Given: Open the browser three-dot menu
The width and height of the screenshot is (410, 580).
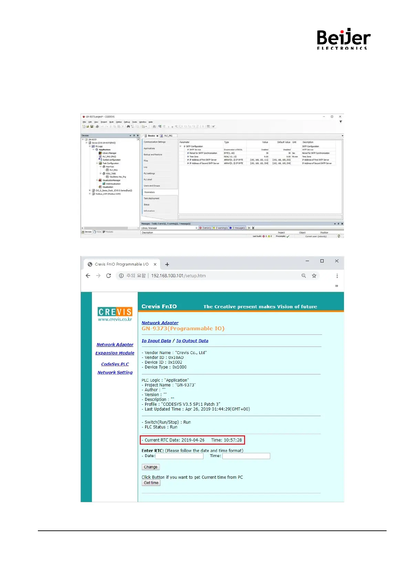Looking at the screenshot, I should [x=337, y=276].
